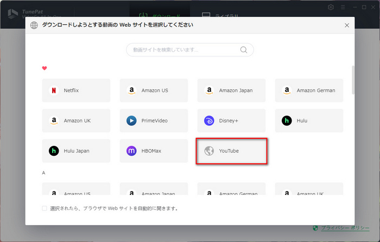Focus the video site search field
Screen dimensions: 380x242
(x=190, y=50)
